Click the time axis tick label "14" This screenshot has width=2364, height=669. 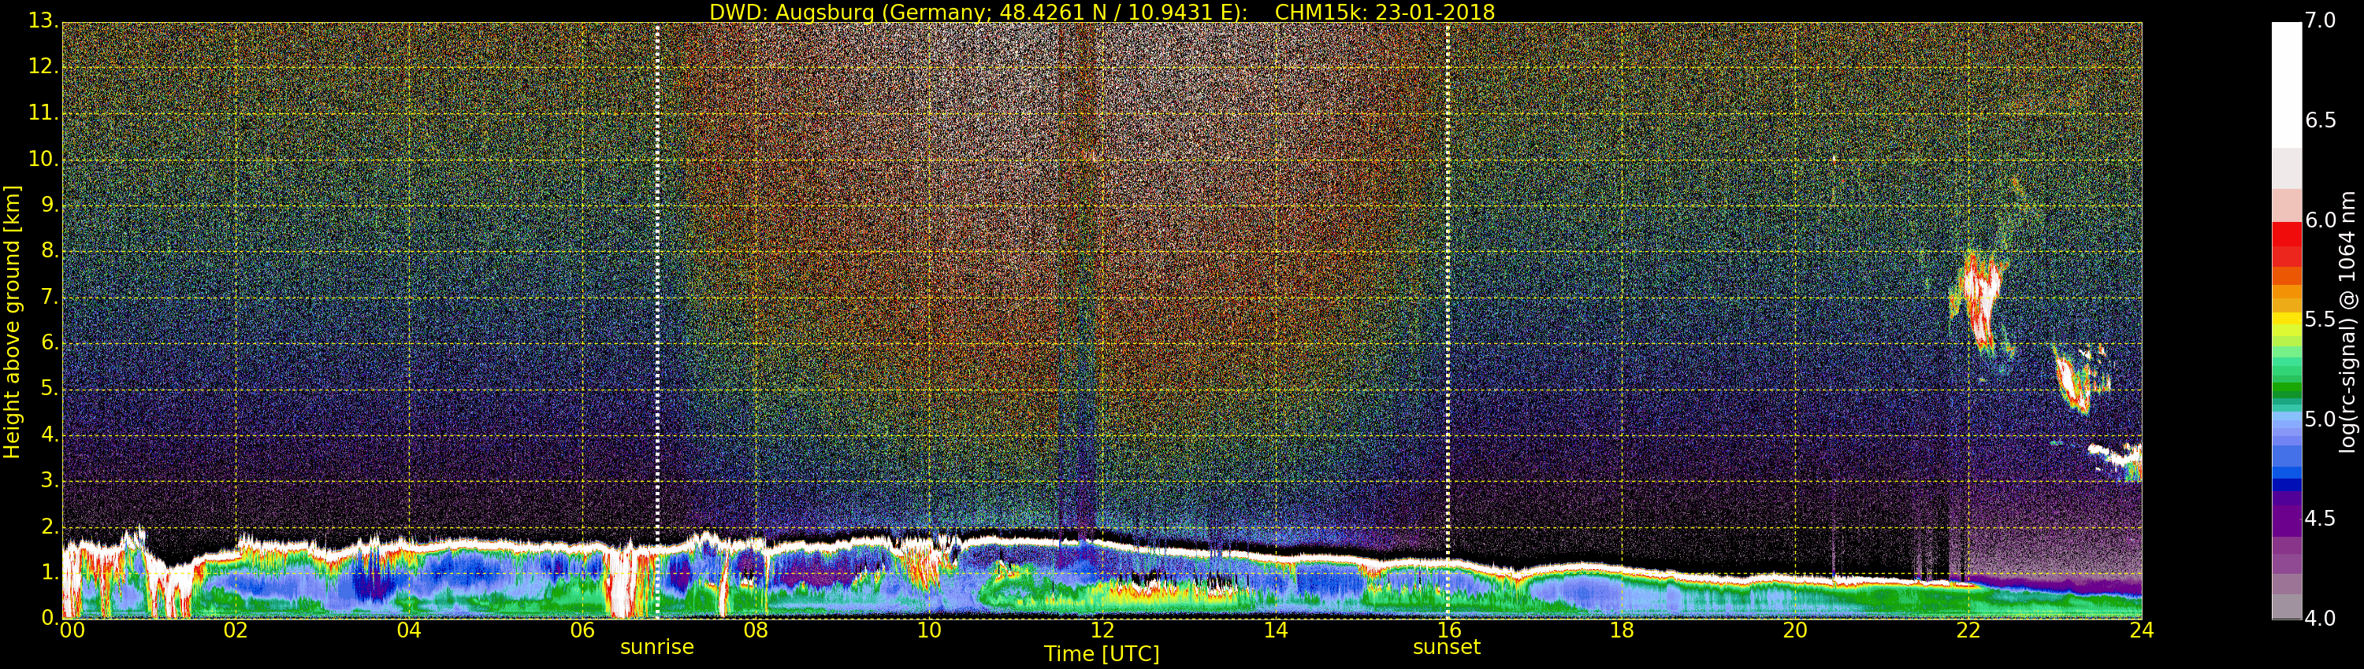click(x=1276, y=630)
